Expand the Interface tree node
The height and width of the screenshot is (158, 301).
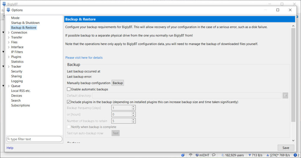[x=9, y=47]
